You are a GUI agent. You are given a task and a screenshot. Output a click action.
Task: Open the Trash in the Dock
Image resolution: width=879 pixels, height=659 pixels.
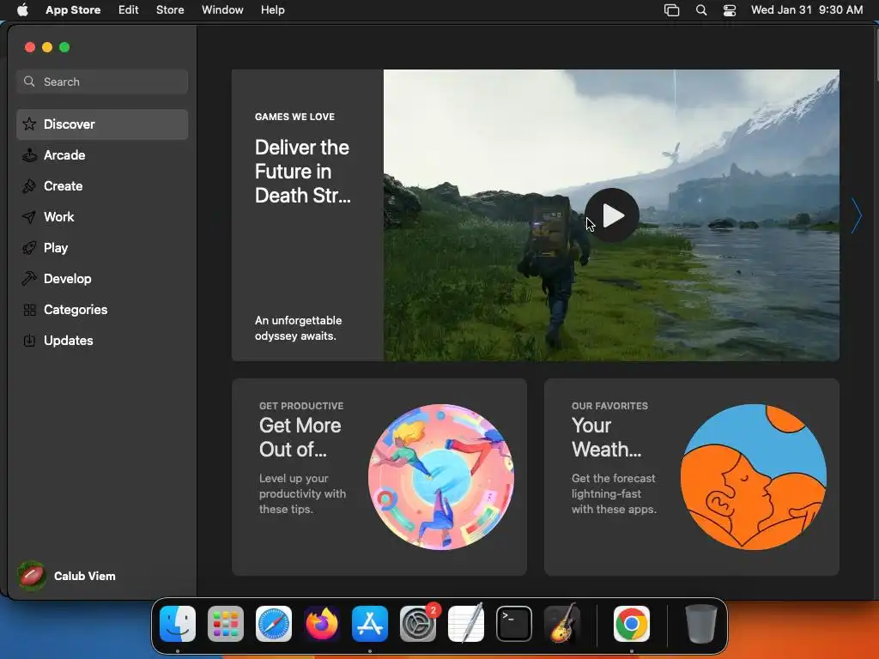[700, 624]
